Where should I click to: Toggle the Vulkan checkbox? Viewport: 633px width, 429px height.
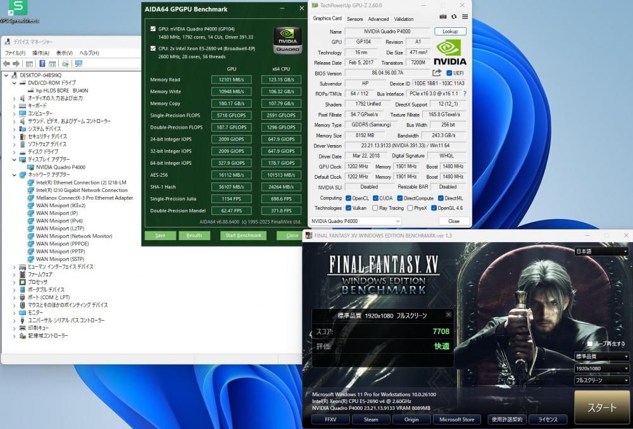tap(348, 208)
